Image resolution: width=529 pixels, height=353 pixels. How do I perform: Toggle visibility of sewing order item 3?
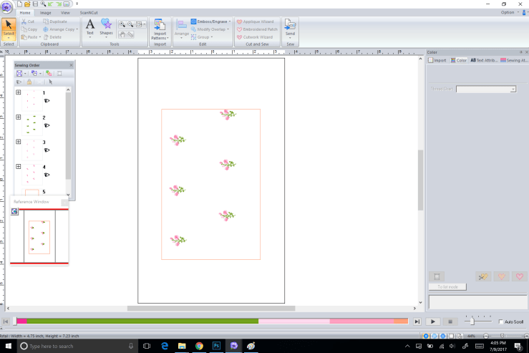click(x=47, y=150)
